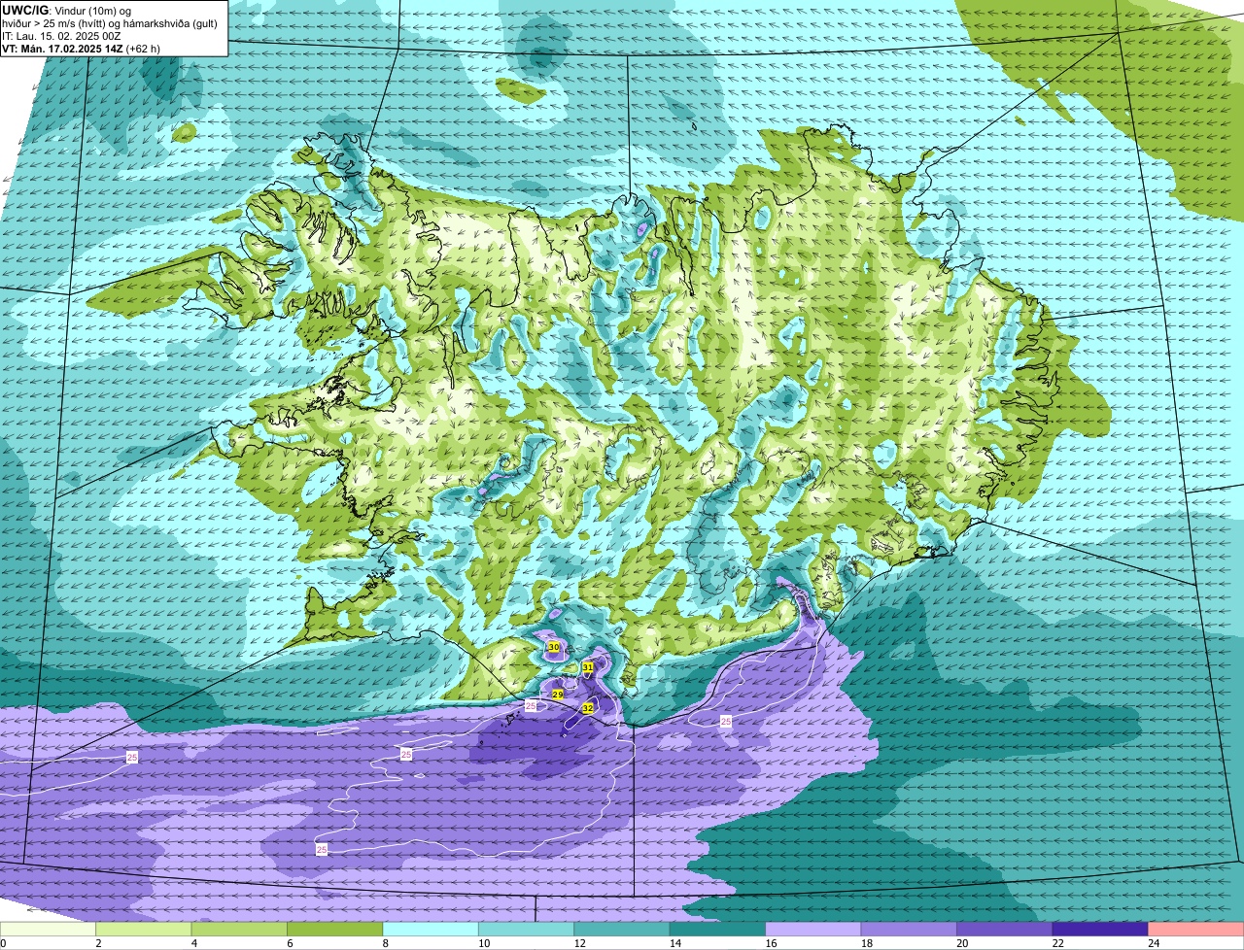Click the 'VT: Mán. 17.02.2025 14Z (+62 h)' line
This screenshot has width=1244, height=950.
tap(81, 48)
